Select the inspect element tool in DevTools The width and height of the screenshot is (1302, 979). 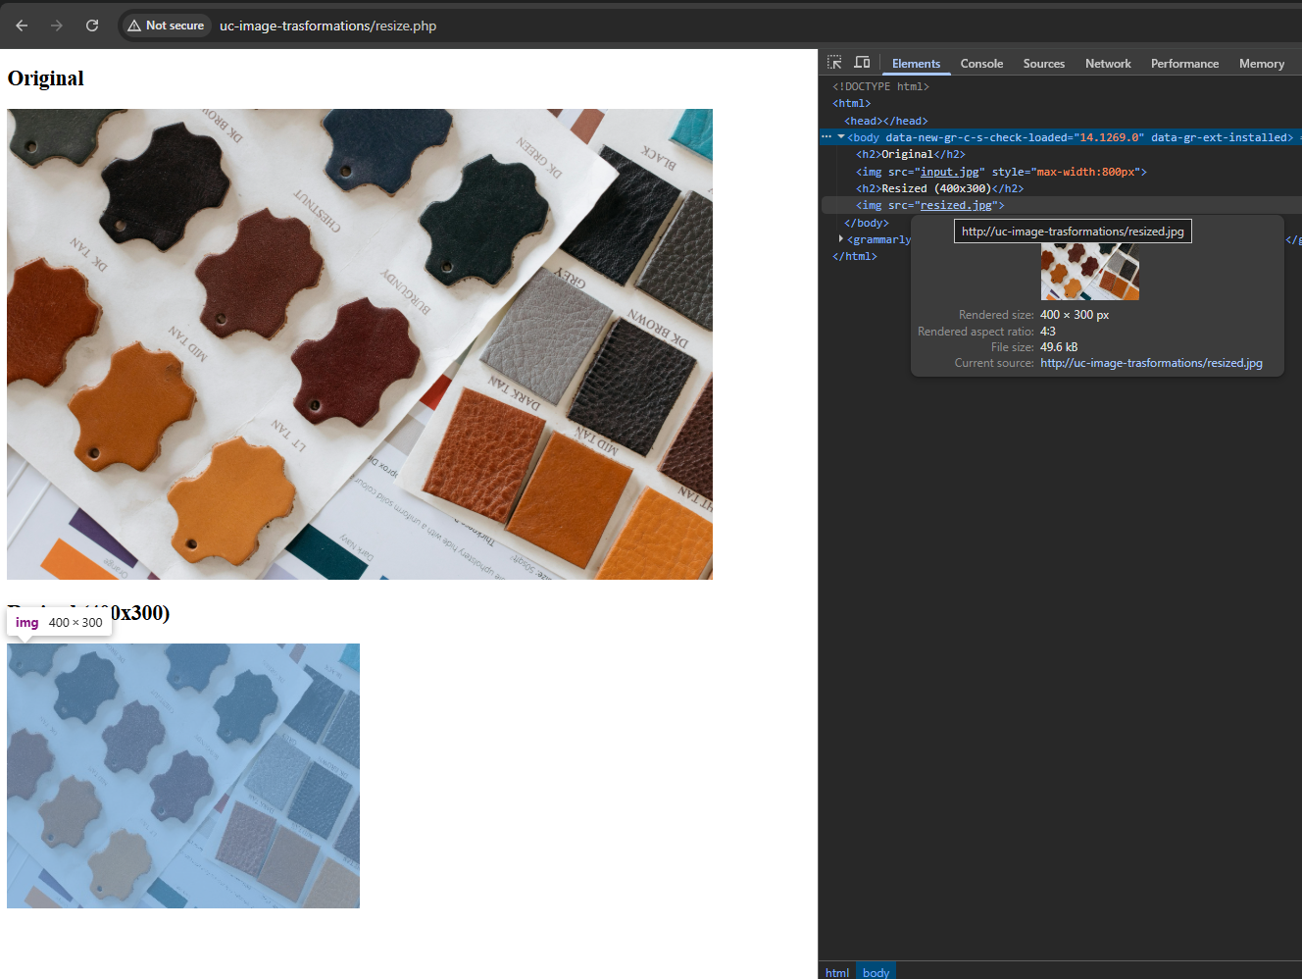coord(834,62)
